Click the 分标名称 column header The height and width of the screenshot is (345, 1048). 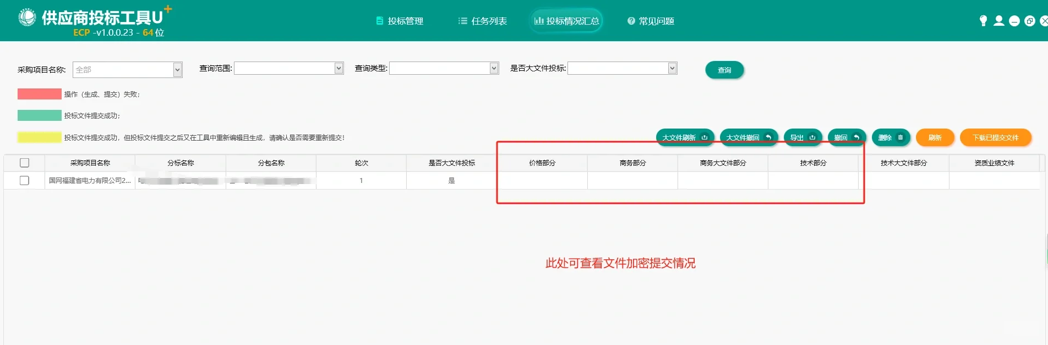click(x=181, y=163)
